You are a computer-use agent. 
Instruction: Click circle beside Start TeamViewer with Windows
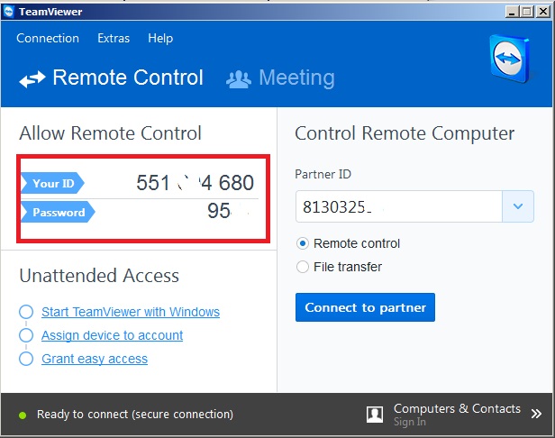coord(26,312)
